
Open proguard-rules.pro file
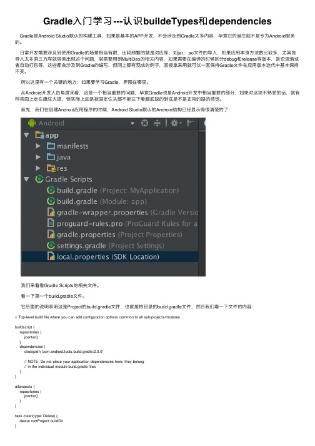pyautogui.click(x=122, y=223)
